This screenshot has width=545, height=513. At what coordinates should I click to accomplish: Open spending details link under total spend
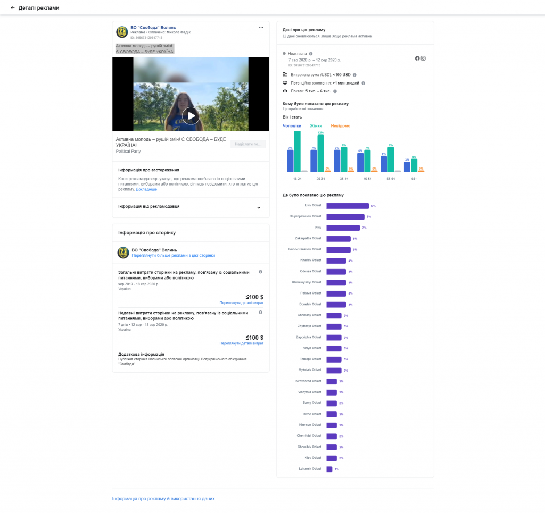click(x=241, y=303)
